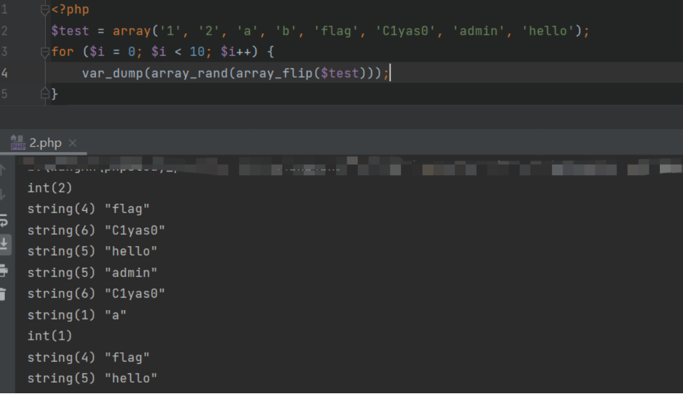Screen dimensions: 683x397
Task: Click the 'admin' string in the array definition
Action: [x=479, y=31]
